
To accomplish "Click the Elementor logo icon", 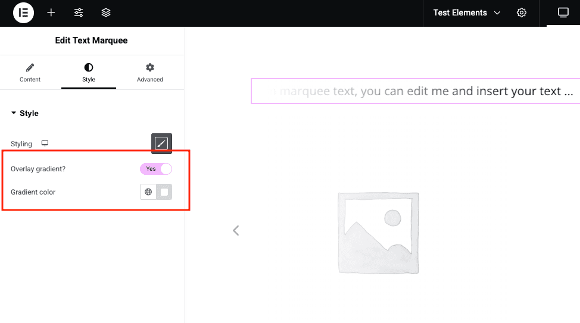I will point(23,12).
